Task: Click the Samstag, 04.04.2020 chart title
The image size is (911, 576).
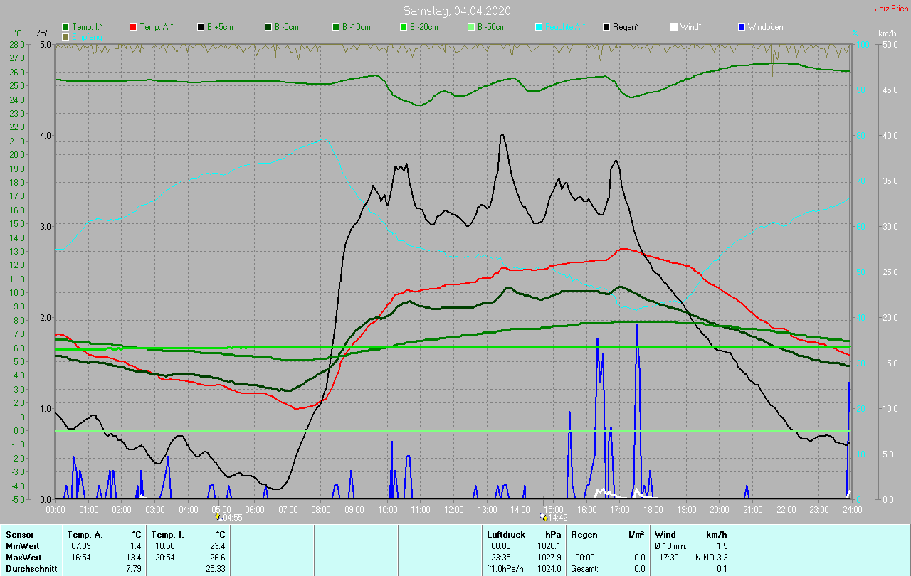Action: pyautogui.click(x=456, y=11)
